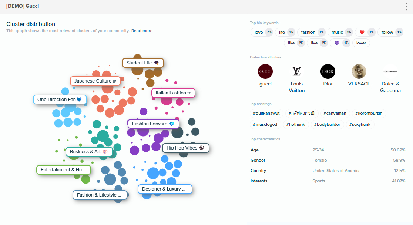The width and height of the screenshot is (413, 225).
Task: Select the Dior logo icon
Action: (x=328, y=71)
